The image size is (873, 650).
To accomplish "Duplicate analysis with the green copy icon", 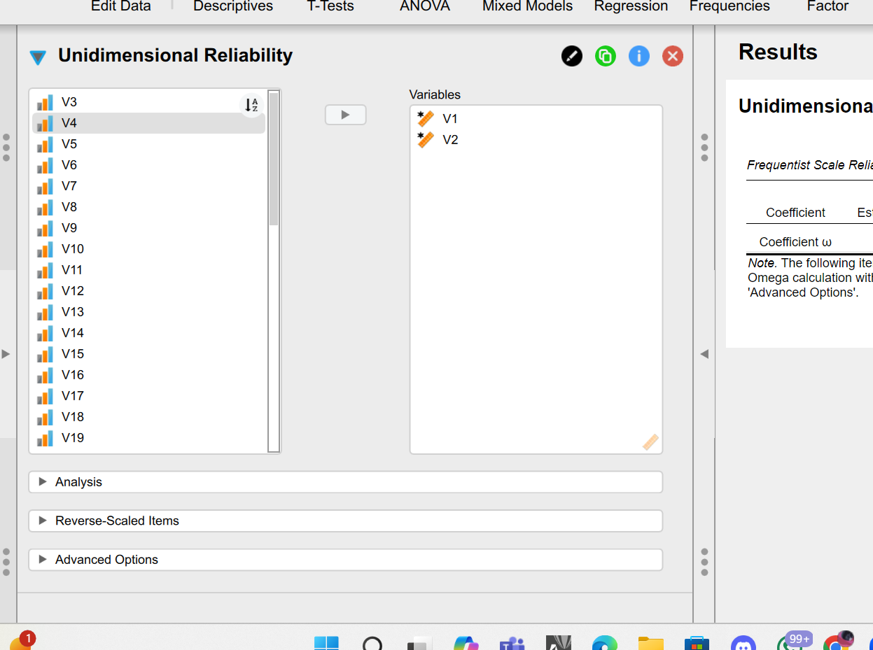I will (606, 56).
